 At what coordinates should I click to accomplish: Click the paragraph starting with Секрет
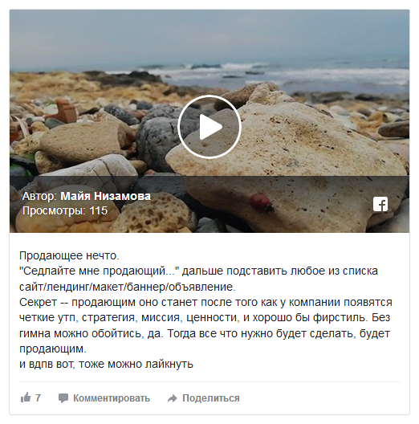pos(205,325)
